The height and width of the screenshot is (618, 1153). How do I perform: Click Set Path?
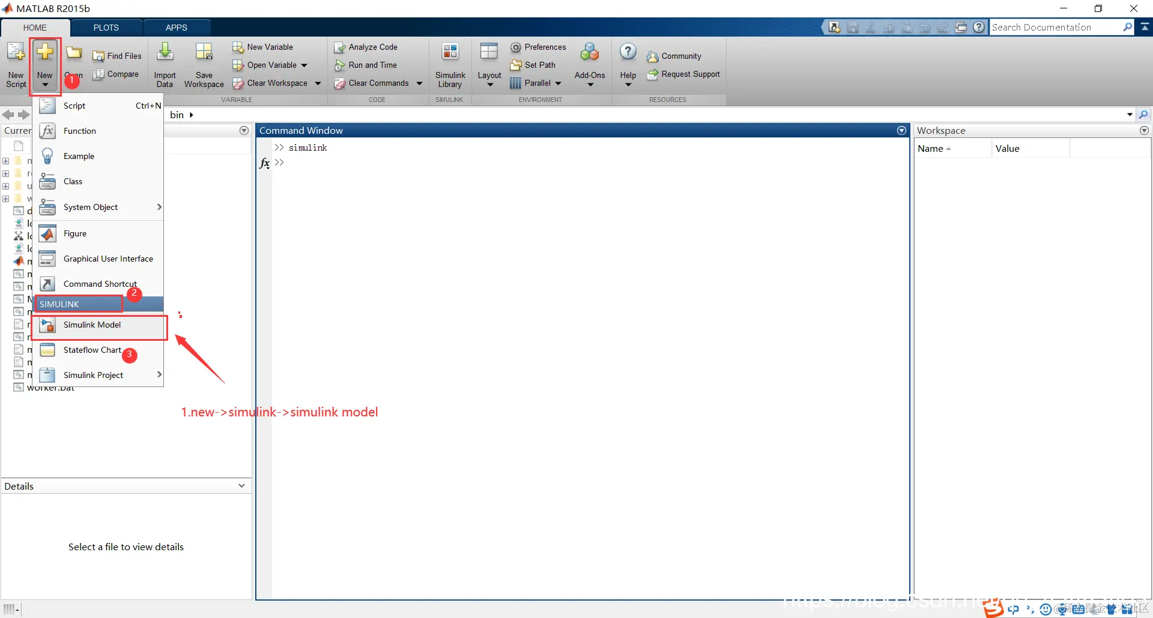pos(533,65)
